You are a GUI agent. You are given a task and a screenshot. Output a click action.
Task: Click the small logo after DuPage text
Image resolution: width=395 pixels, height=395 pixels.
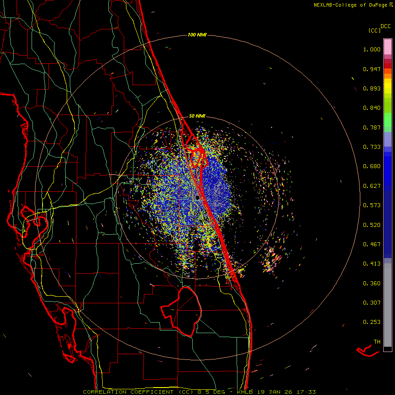(x=391, y=5)
